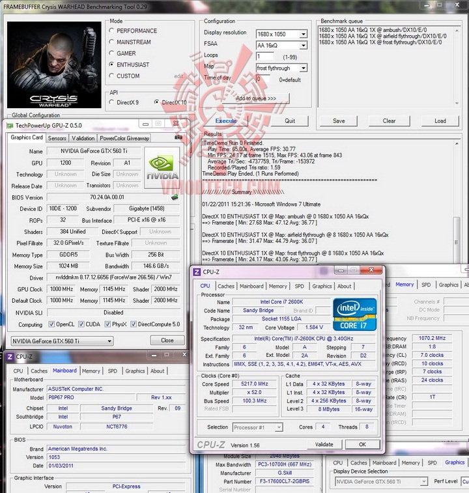Click the GPU-Z screenshot camera icon
This screenshot has width=469, height=493.
pyautogui.click(x=178, y=137)
